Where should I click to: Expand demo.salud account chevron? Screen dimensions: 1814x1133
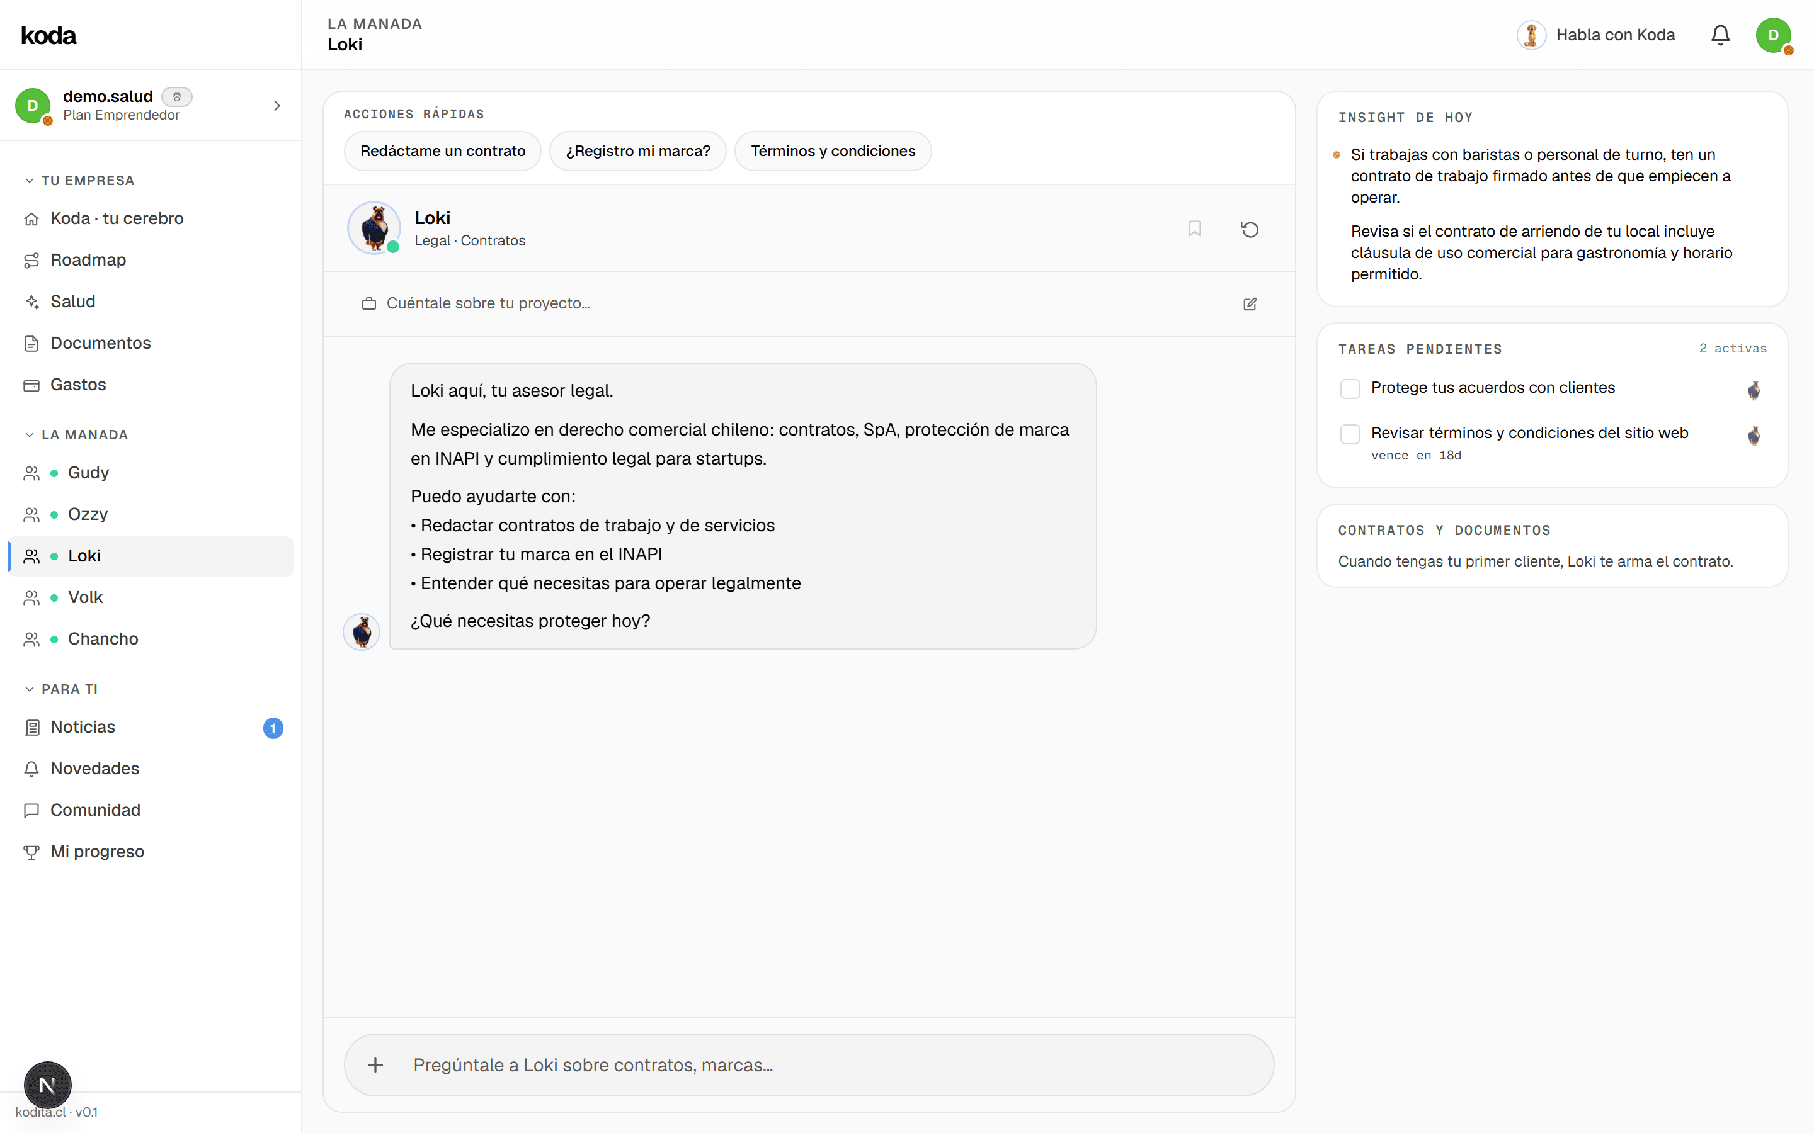277,106
